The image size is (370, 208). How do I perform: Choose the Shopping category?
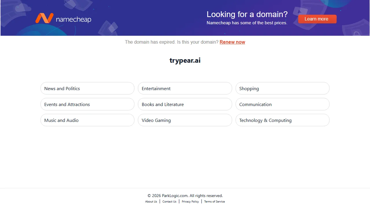(x=282, y=88)
